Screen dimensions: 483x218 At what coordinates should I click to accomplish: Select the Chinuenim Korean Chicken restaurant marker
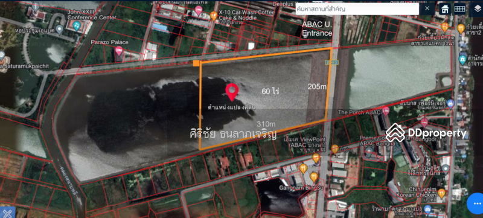point(441,194)
